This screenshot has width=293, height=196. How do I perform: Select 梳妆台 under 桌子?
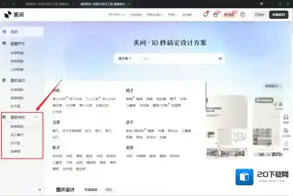(173, 131)
